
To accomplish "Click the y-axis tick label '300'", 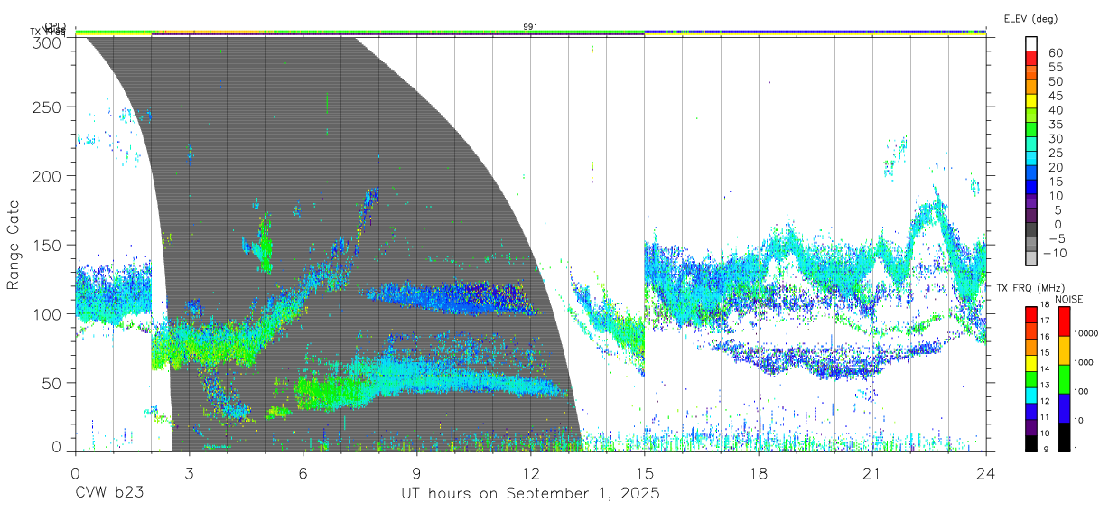I will [49, 42].
